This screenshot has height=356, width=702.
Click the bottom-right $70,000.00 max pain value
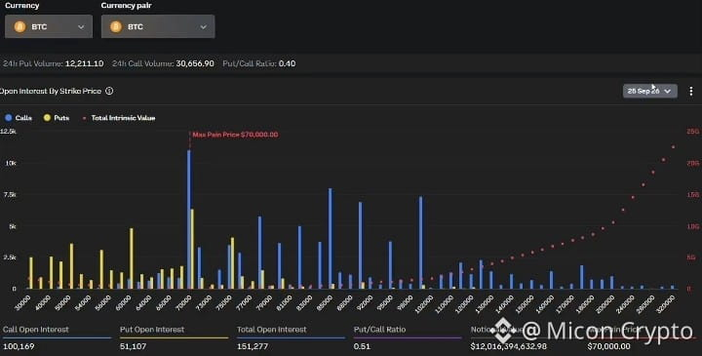[608, 346]
